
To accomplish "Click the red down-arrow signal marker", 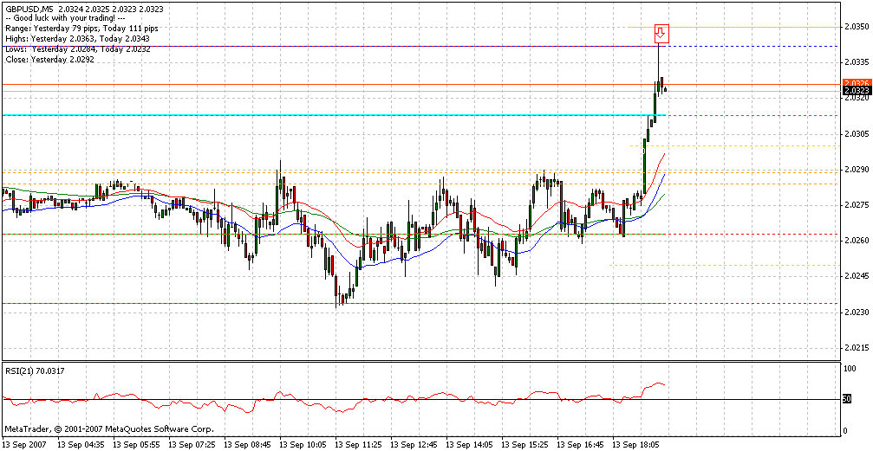I will point(661,34).
